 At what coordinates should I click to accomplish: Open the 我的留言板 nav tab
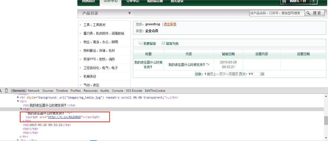(x=155, y=2)
